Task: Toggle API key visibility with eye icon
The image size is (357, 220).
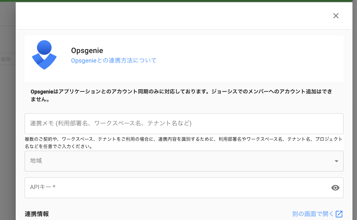Action: [x=335, y=188]
